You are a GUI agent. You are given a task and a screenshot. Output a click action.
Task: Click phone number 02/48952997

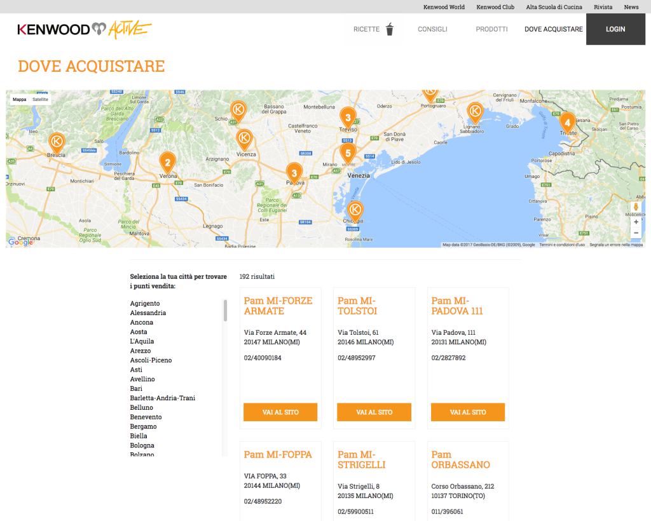coord(356,358)
